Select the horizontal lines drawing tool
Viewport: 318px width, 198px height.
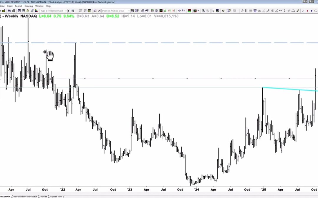click(251, 11)
